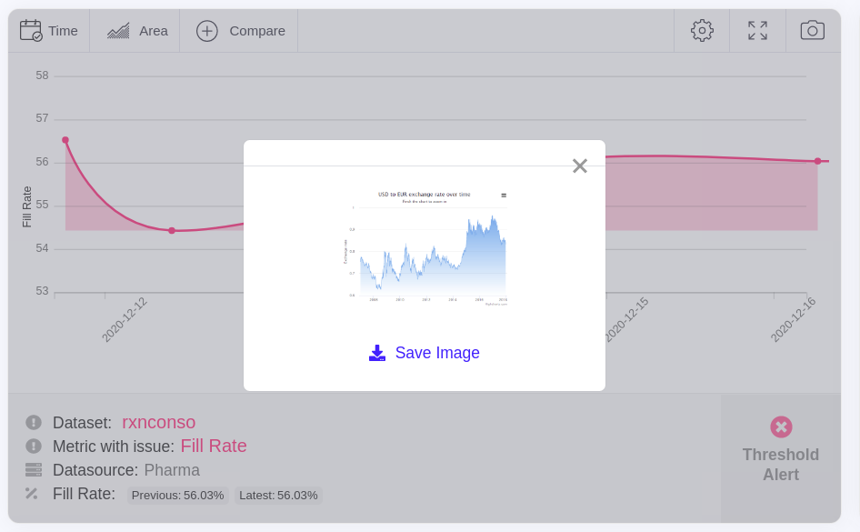
Task: Select the Area chart icon
Action: click(x=118, y=30)
